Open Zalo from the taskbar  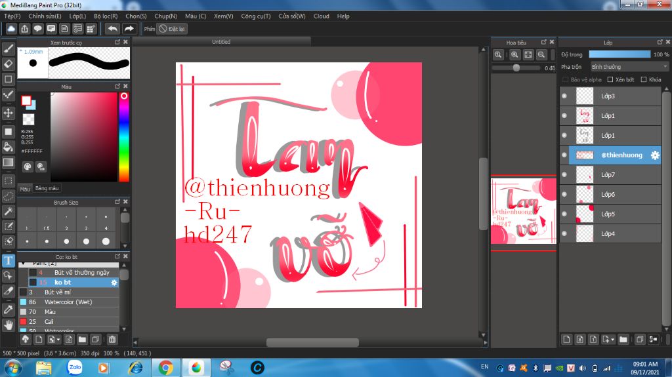(75, 368)
